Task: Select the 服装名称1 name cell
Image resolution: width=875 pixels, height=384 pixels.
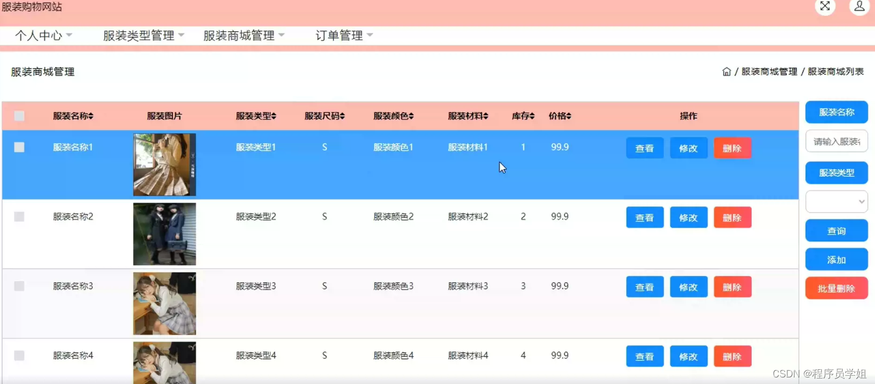Action: [x=73, y=147]
